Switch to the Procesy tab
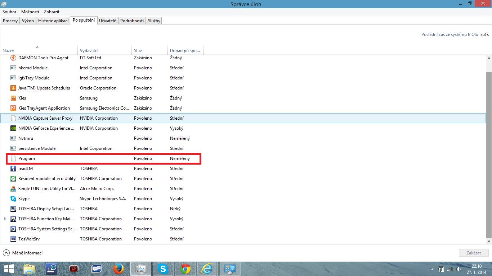This screenshot has height=276, width=492. click(x=10, y=21)
